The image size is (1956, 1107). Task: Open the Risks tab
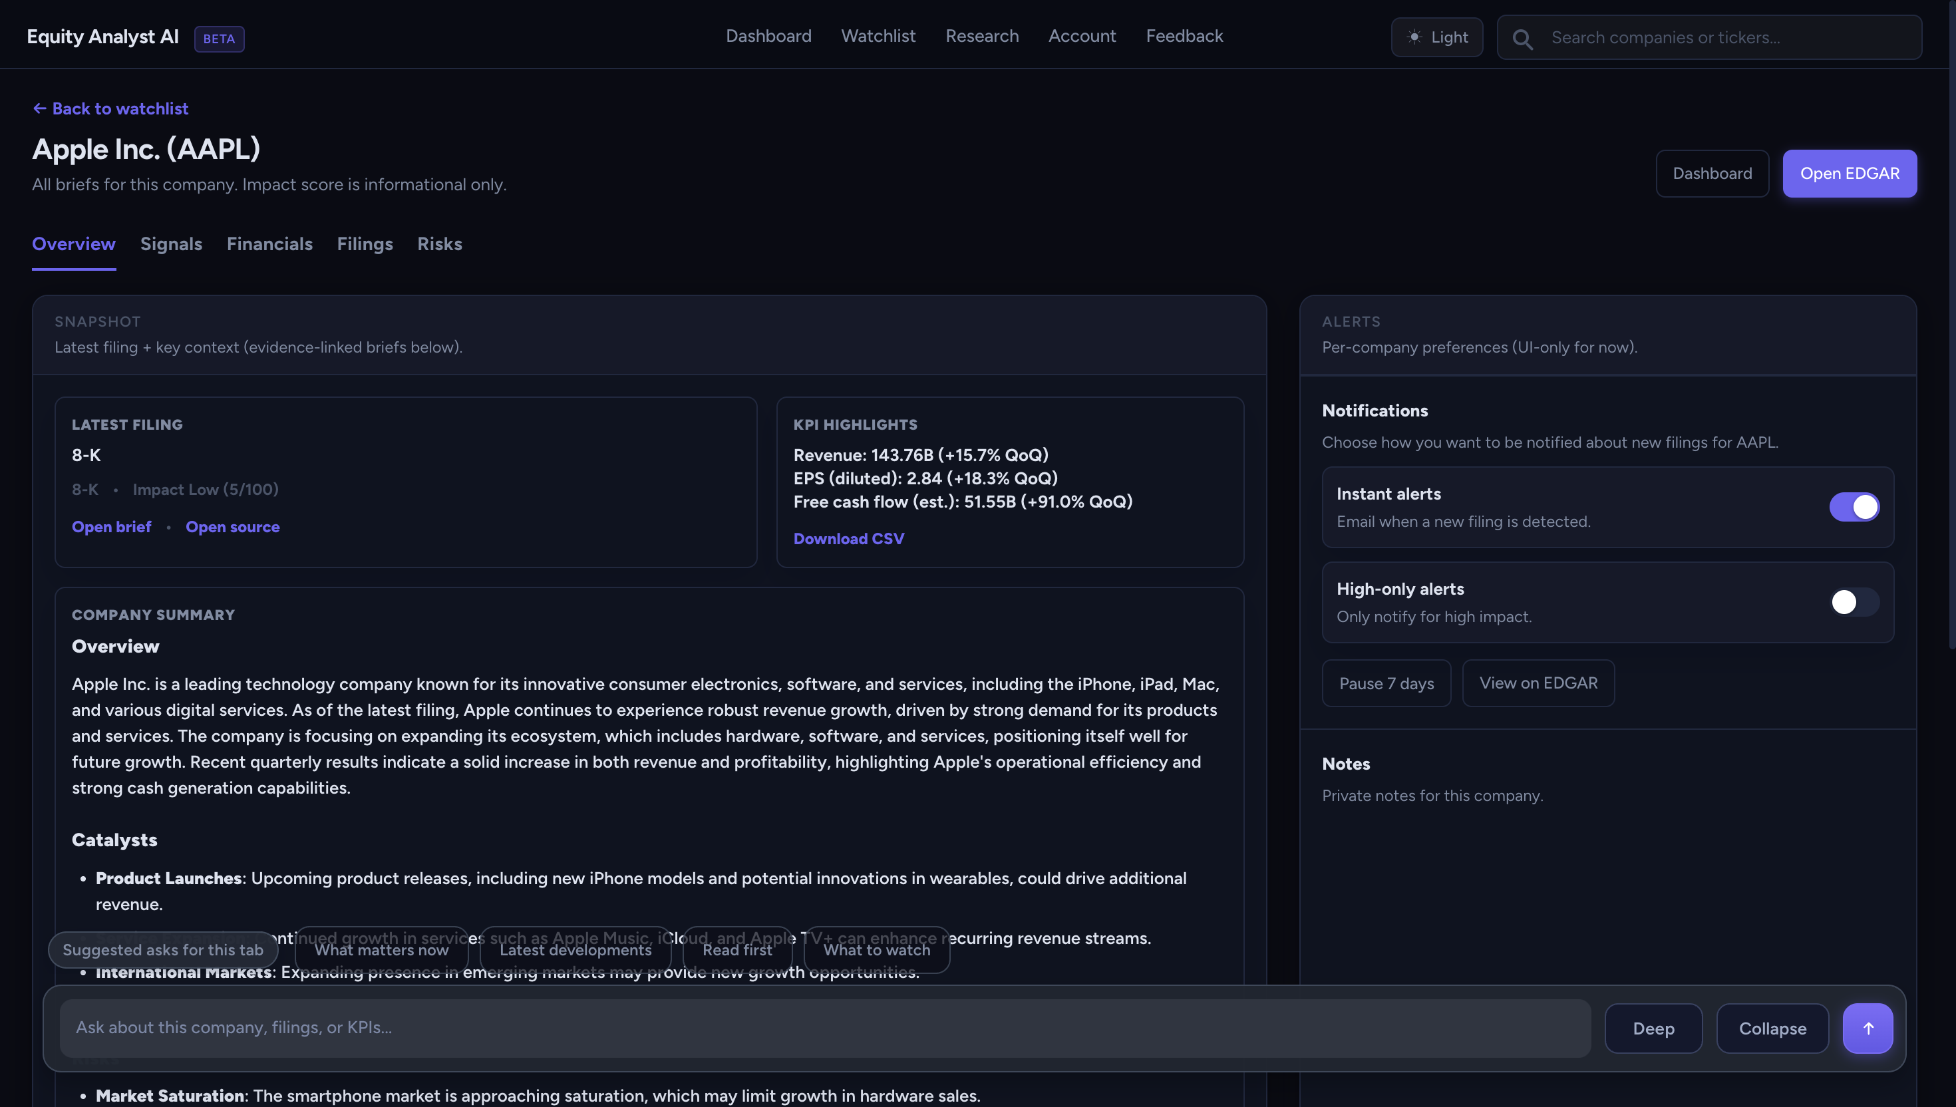point(438,244)
